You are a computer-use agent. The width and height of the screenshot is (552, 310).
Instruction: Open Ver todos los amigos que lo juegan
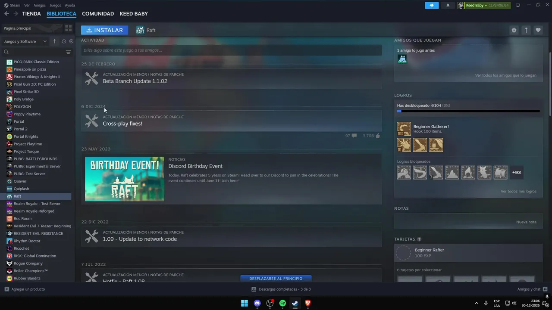pos(506,75)
